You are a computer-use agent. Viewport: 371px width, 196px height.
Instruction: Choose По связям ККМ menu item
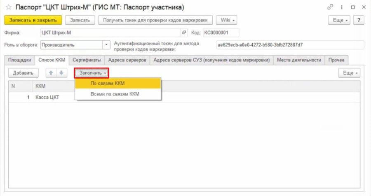pyautogui.click(x=118, y=83)
